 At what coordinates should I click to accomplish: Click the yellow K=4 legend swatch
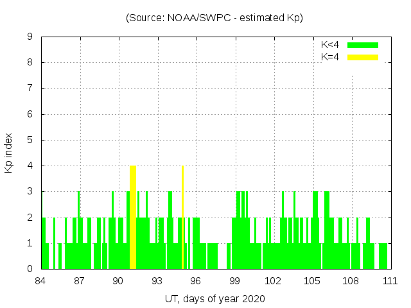point(363,57)
